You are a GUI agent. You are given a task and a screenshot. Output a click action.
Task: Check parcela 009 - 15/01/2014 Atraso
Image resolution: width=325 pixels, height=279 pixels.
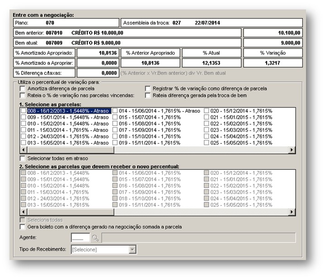click(24, 117)
